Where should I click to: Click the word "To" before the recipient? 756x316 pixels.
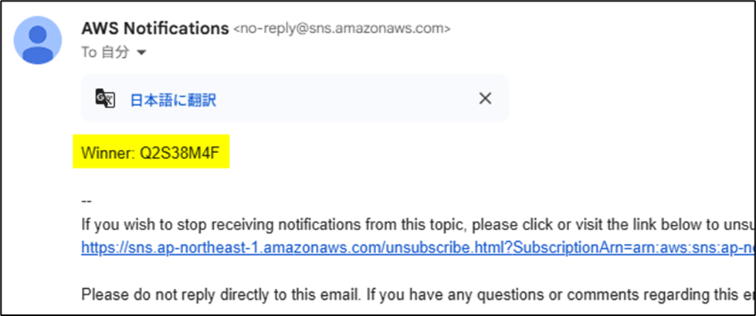pyautogui.click(x=88, y=53)
